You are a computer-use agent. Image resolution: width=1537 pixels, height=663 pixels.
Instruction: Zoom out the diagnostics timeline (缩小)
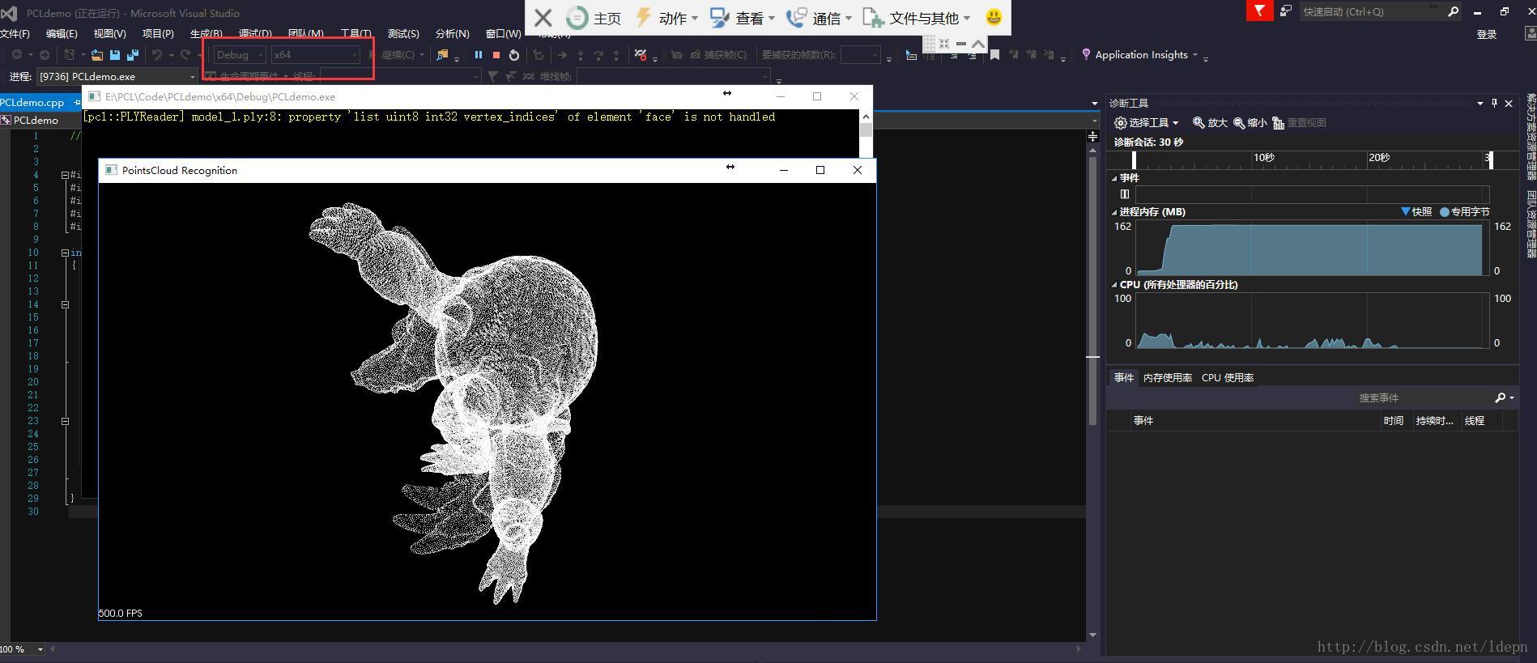click(x=1250, y=123)
